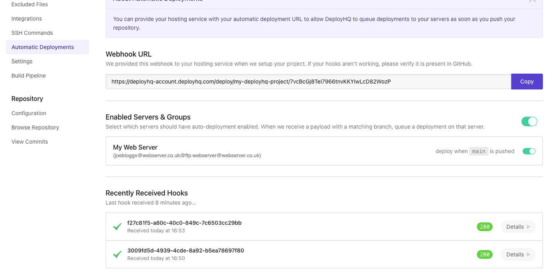Copy the webhook URL
This screenshot has height=280, width=550.
(526, 82)
